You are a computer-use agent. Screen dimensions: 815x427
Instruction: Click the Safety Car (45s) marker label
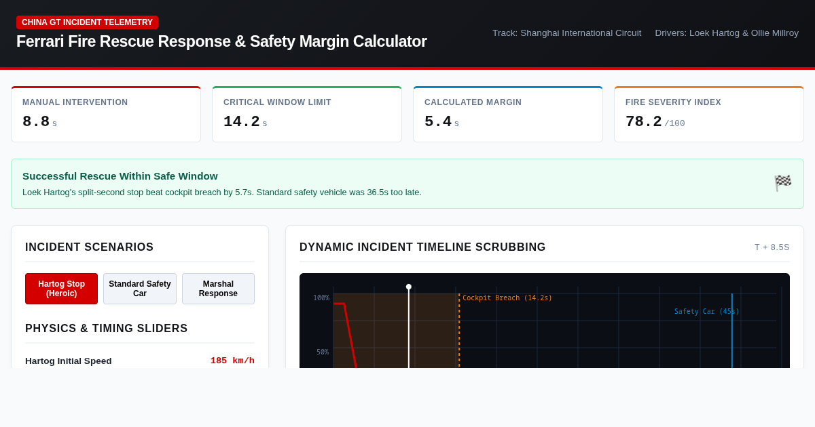coord(706,312)
